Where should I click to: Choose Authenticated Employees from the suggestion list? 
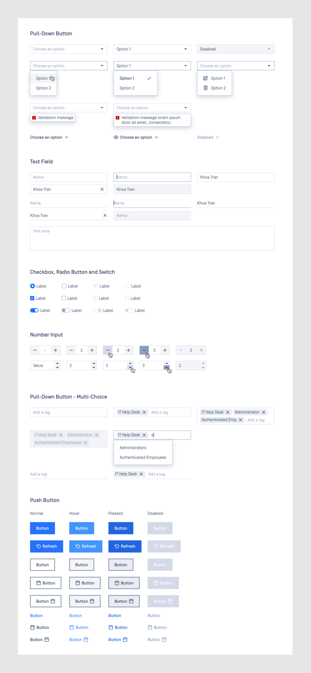click(x=143, y=457)
